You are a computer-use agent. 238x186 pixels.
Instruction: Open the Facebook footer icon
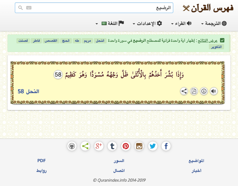pos(166,146)
